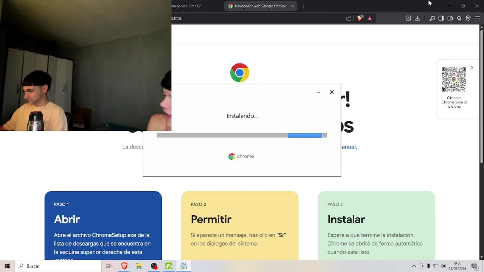Open the notification action center

pos(474,266)
